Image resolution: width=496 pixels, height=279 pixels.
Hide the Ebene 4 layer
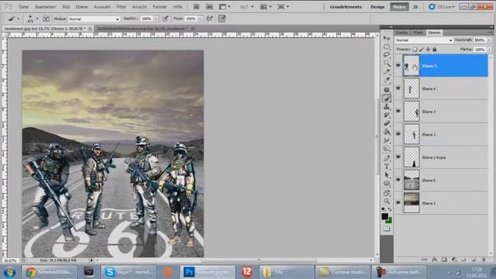[398, 88]
